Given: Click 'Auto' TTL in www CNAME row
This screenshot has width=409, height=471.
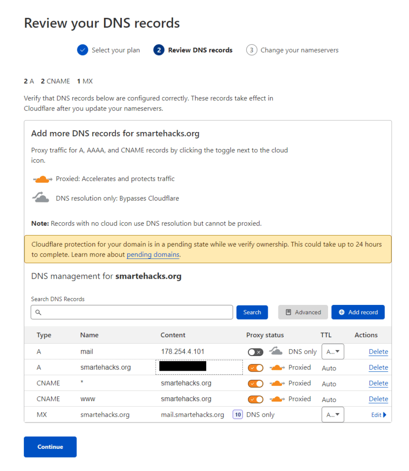Looking at the screenshot, I should [x=329, y=400].
